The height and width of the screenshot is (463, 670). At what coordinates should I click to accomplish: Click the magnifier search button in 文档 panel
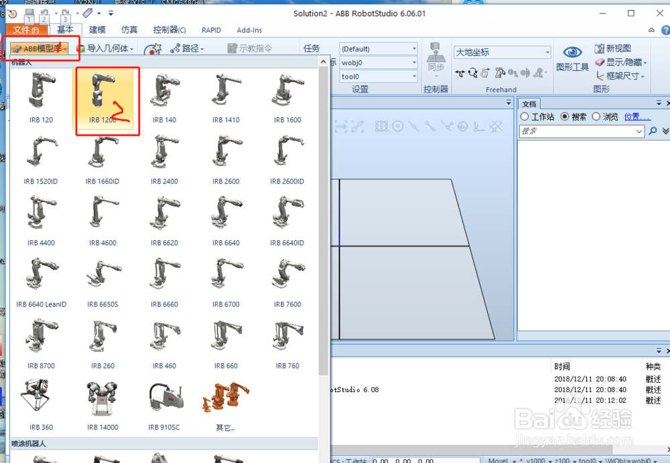[x=653, y=131]
